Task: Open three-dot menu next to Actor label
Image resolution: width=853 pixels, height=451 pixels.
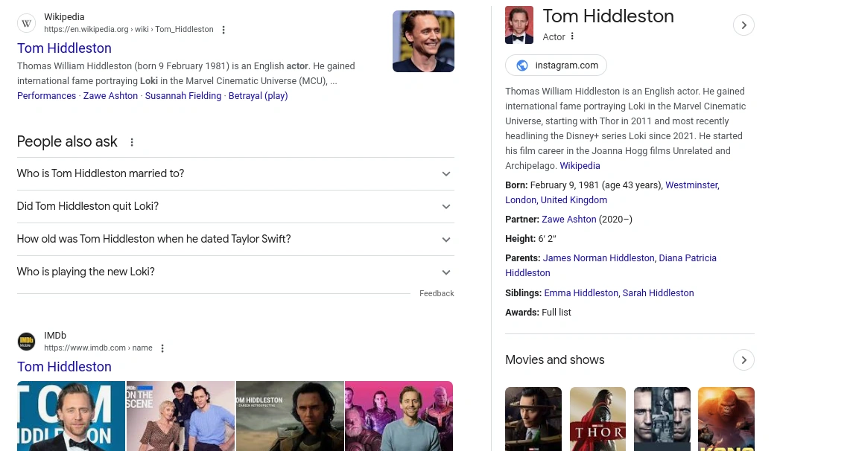Action: [572, 36]
